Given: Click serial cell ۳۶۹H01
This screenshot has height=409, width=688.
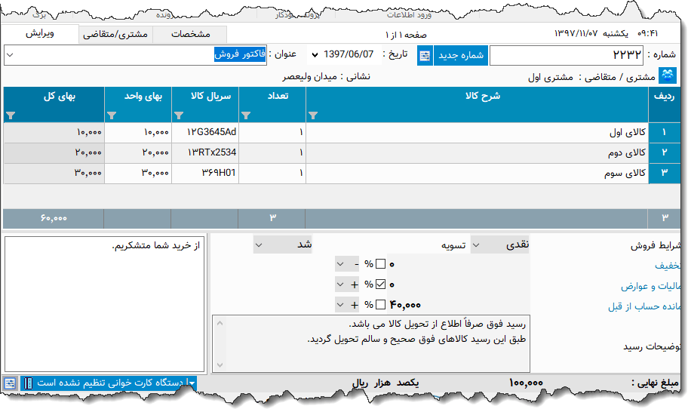Looking at the screenshot, I should pyautogui.click(x=205, y=173).
